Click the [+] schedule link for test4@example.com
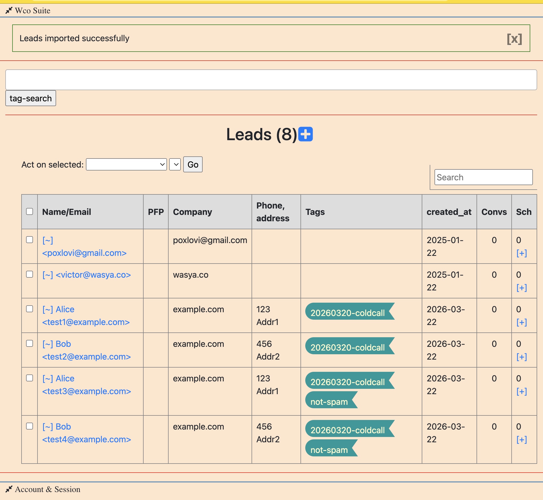This screenshot has width=543, height=500. click(x=521, y=439)
